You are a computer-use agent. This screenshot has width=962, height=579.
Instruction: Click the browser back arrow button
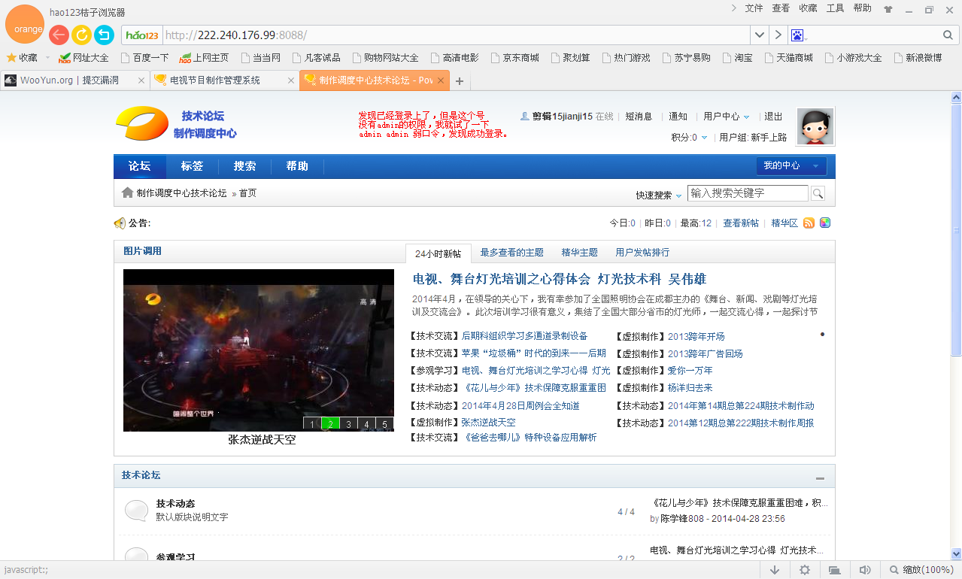pyautogui.click(x=59, y=35)
